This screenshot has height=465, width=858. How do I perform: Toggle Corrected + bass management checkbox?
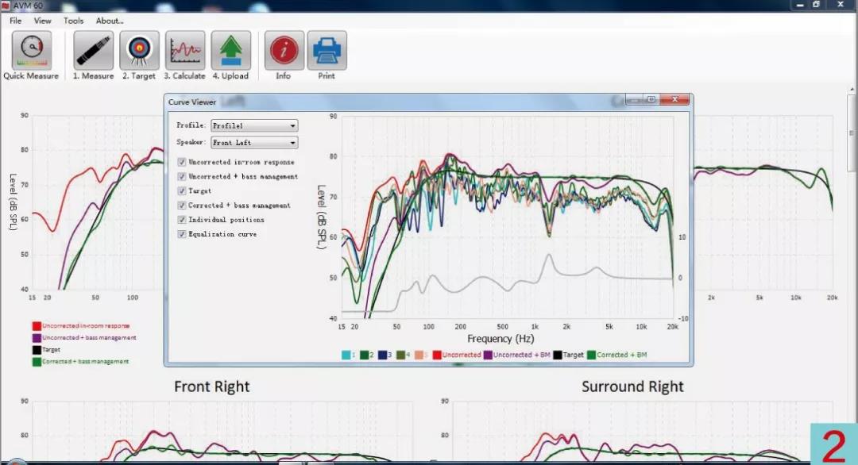tap(182, 206)
